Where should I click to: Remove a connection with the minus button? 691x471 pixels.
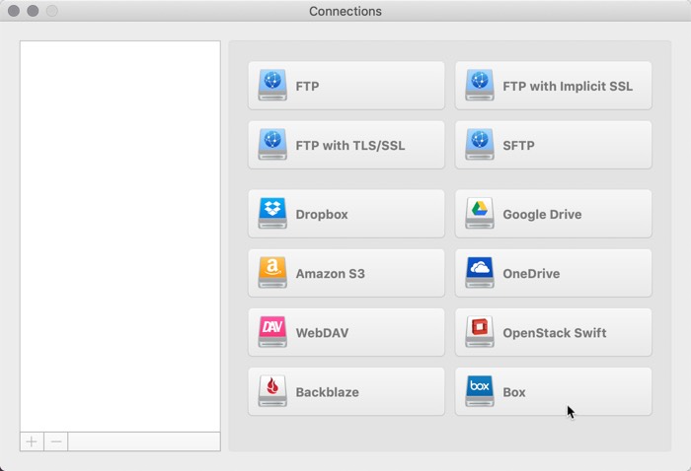tap(56, 441)
